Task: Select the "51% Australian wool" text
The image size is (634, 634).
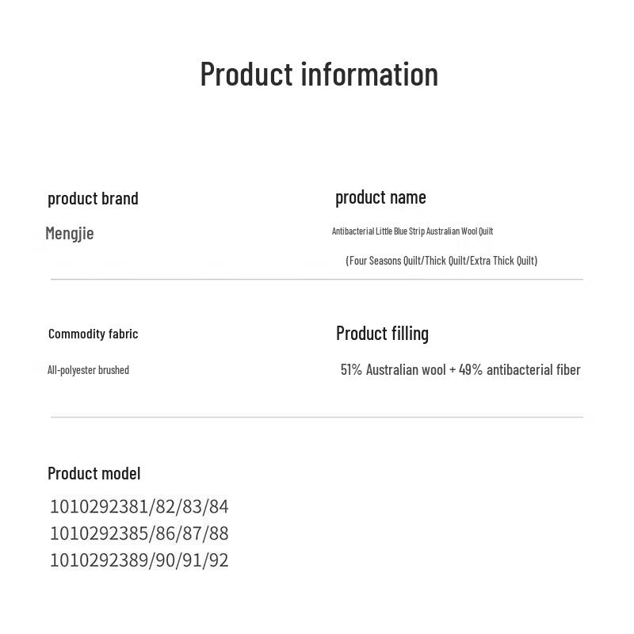Action: tap(393, 370)
